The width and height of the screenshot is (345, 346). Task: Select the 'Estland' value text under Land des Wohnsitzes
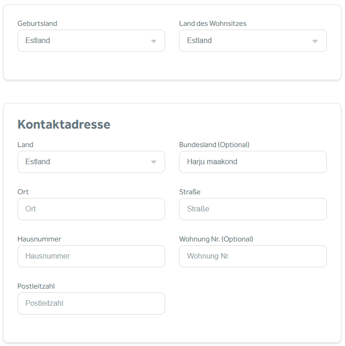point(199,41)
